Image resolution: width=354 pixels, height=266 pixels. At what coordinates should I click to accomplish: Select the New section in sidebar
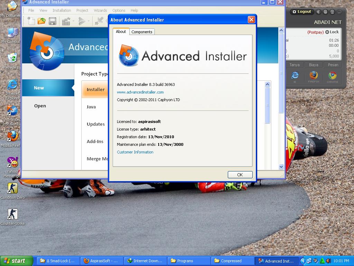(48, 88)
